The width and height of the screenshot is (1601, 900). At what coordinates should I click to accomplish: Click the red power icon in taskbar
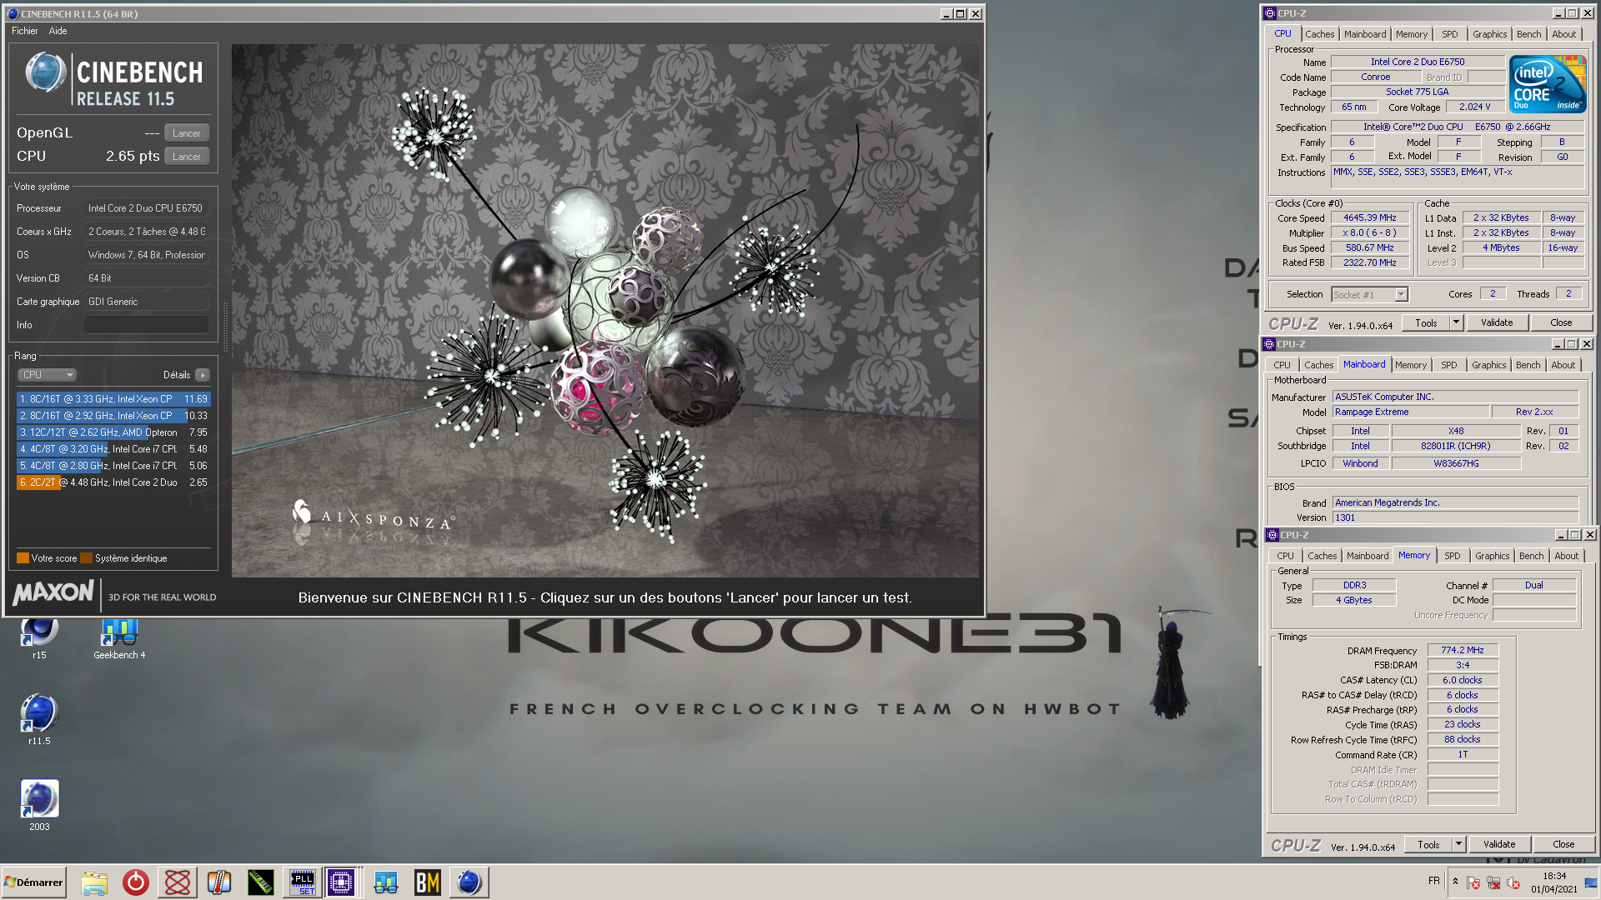pyautogui.click(x=136, y=882)
